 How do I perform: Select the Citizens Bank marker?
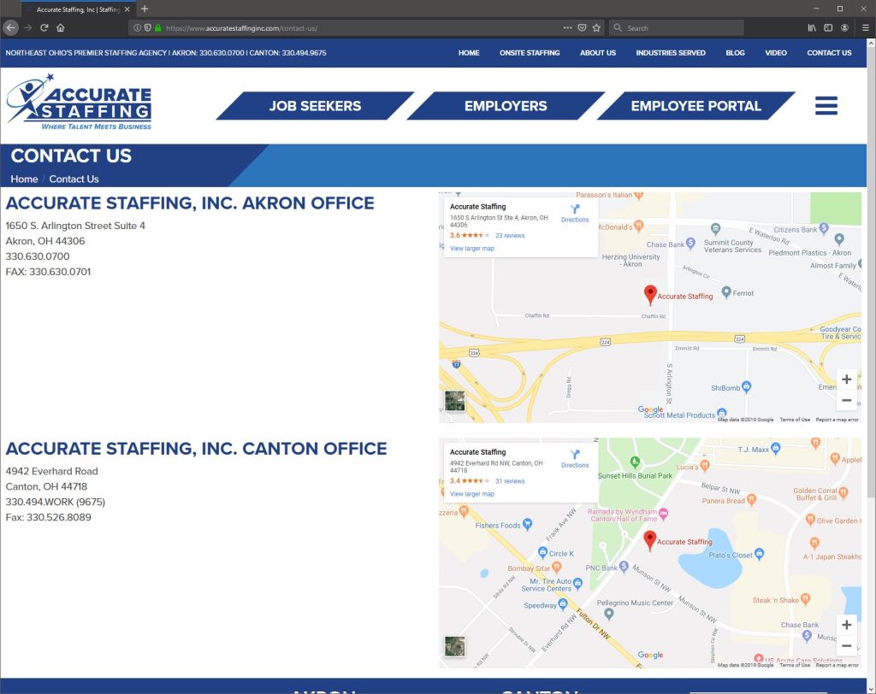824,228
